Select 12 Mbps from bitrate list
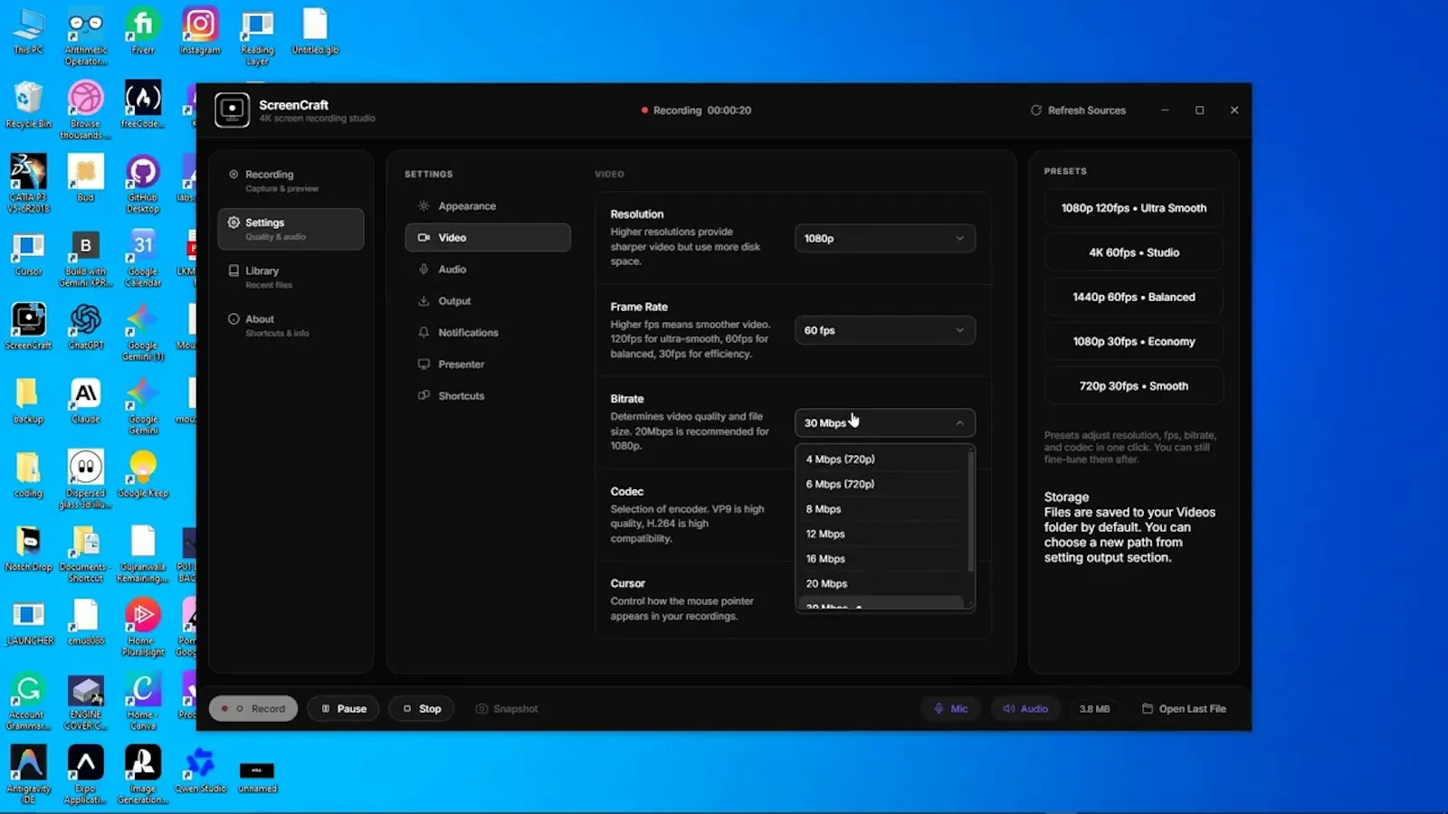The height and width of the screenshot is (814, 1448). click(x=882, y=534)
